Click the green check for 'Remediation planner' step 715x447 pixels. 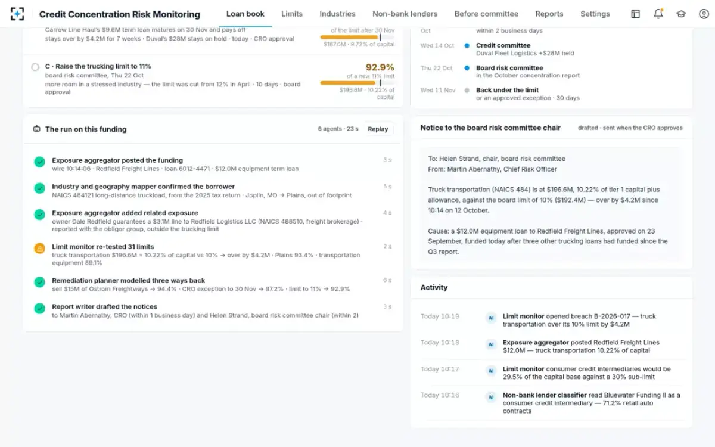click(x=39, y=282)
